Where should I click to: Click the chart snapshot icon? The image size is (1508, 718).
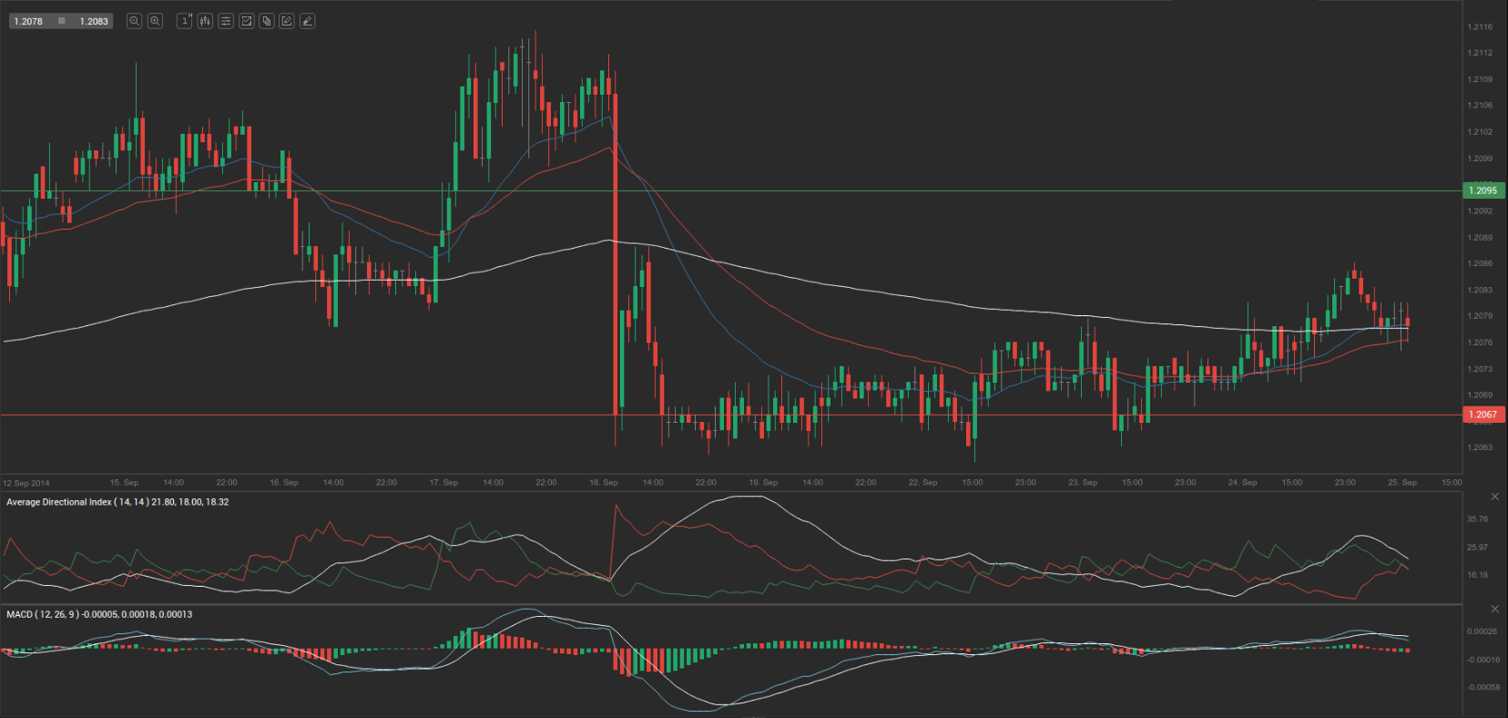tap(246, 21)
